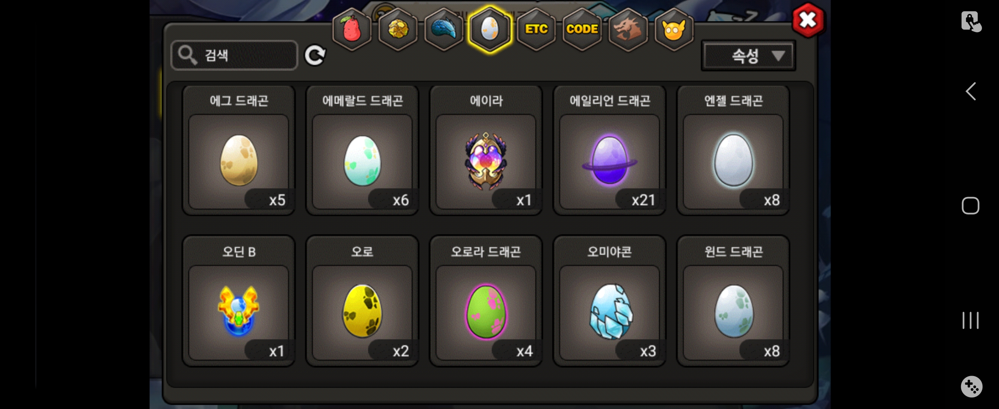Select the blue dragon scale category tab
This screenshot has width=999, height=409.
coord(443,30)
